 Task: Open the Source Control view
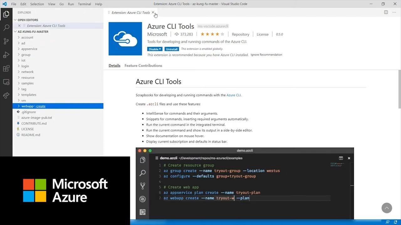pos(6,41)
